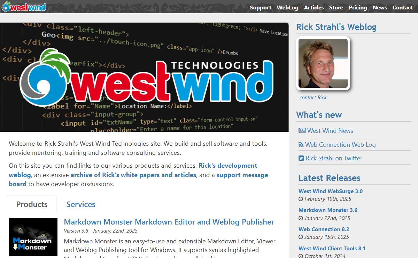Image resolution: width=418 pixels, height=258 pixels.
Task: Open the West Wind News link
Action: [330, 131]
